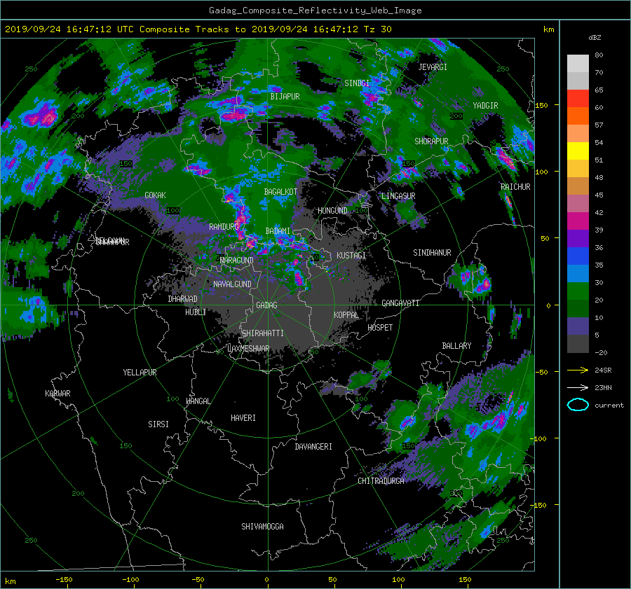Viewport: 631px width, 589px height.
Task: Click the HOSPET city label
Action: (380, 328)
